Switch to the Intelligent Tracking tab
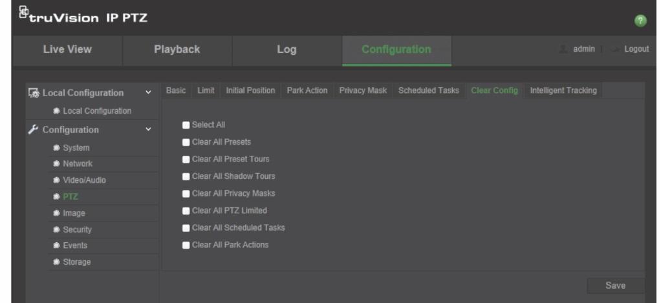Viewport: 661px width, 303px height. [x=563, y=90]
